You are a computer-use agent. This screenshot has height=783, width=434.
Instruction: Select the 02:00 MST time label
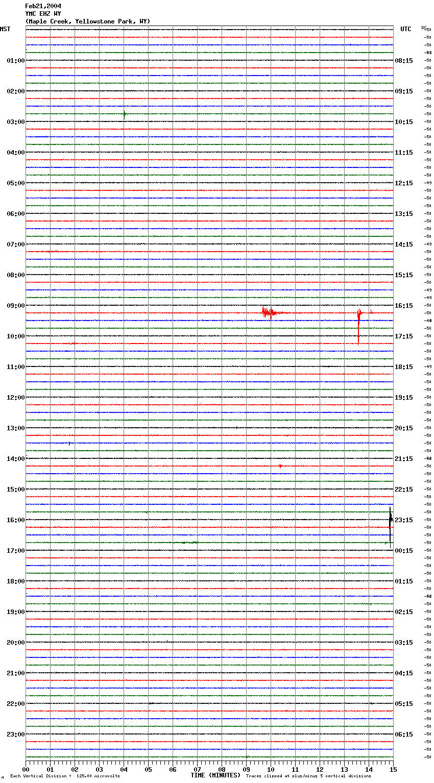pos(15,91)
